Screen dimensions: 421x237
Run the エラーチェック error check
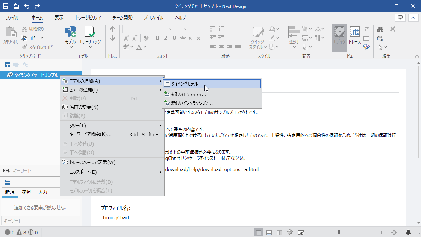click(90, 37)
